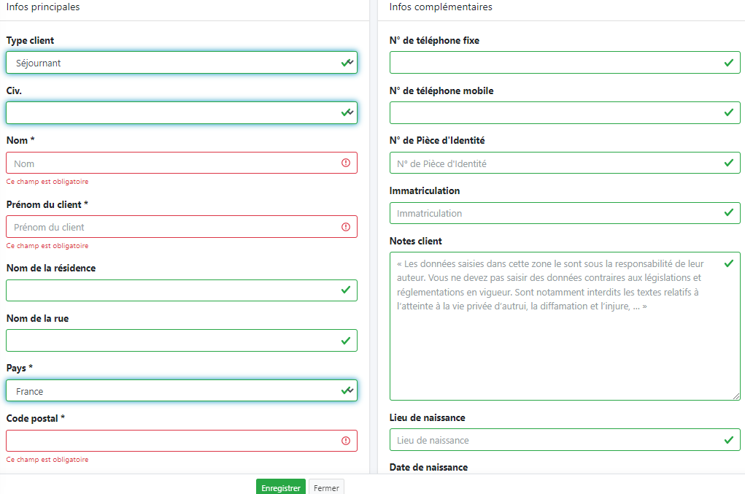Click green checkmark in N° de téléphone fixe
The width and height of the screenshot is (745, 494).
728,63
